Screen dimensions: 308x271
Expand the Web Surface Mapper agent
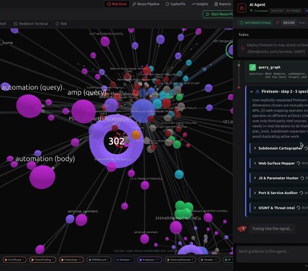coord(255,163)
